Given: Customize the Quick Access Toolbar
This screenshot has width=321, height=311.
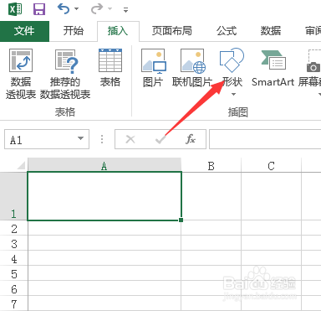Looking at the screenshot, I should [x=125, y=10].
